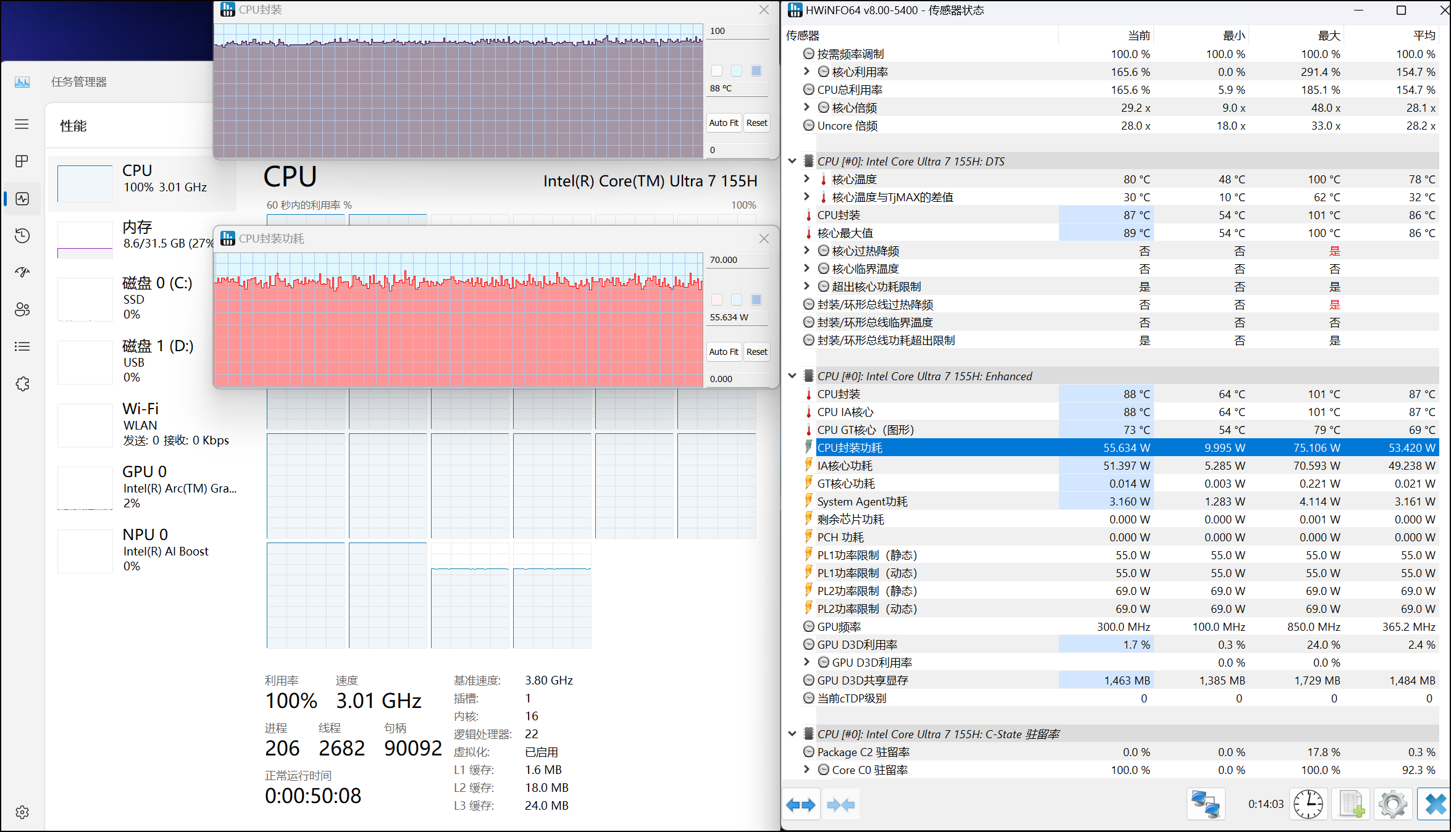Click the clock reset-timer icon

coord(1308,804)
